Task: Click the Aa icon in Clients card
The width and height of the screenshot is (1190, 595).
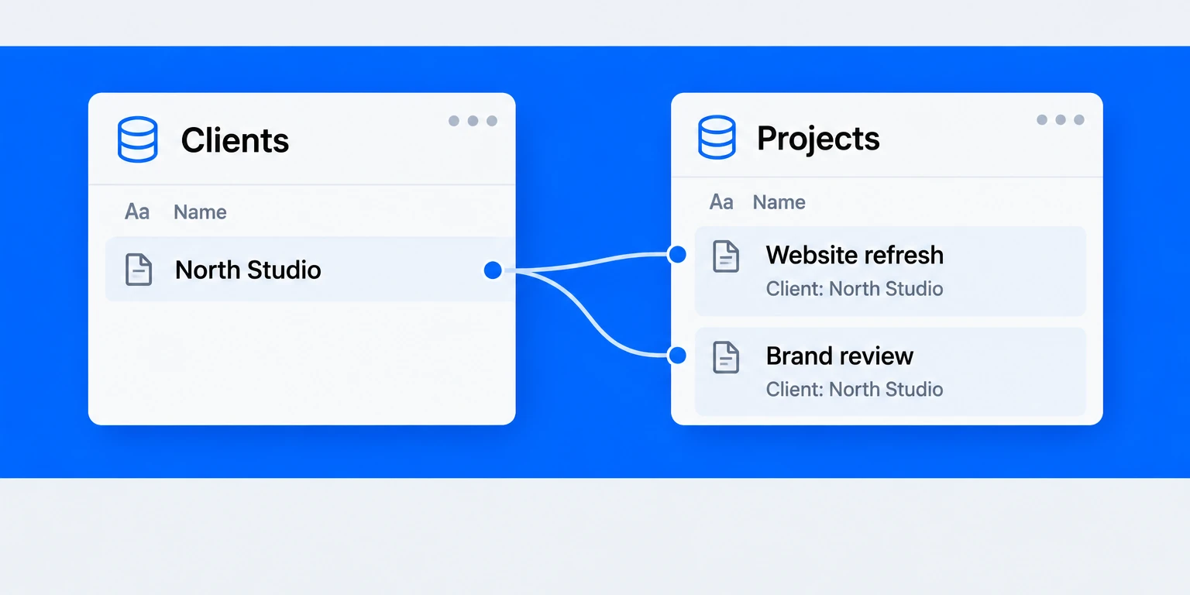Action: (137, 212)
